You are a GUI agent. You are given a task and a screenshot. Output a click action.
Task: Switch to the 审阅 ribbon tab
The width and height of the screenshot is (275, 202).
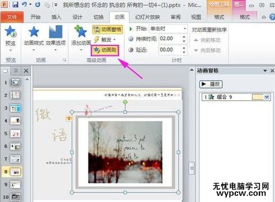point(175,17)
